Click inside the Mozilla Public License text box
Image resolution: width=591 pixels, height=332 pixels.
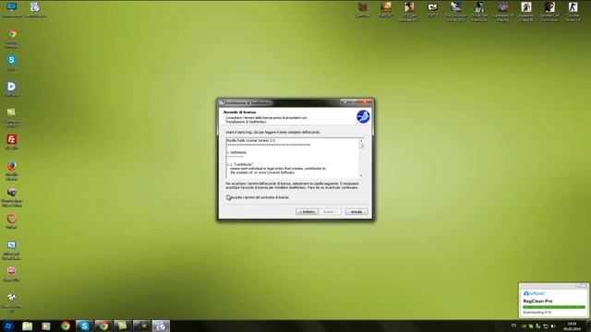pos(292,158)
